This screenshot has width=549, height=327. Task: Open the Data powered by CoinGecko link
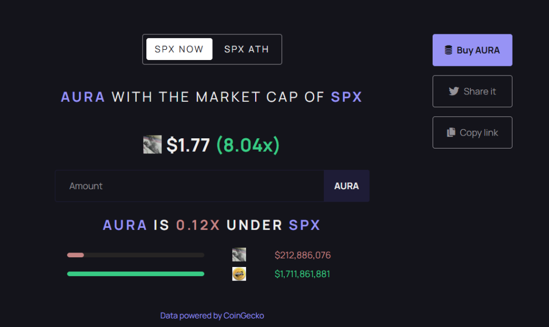(212, 316)
